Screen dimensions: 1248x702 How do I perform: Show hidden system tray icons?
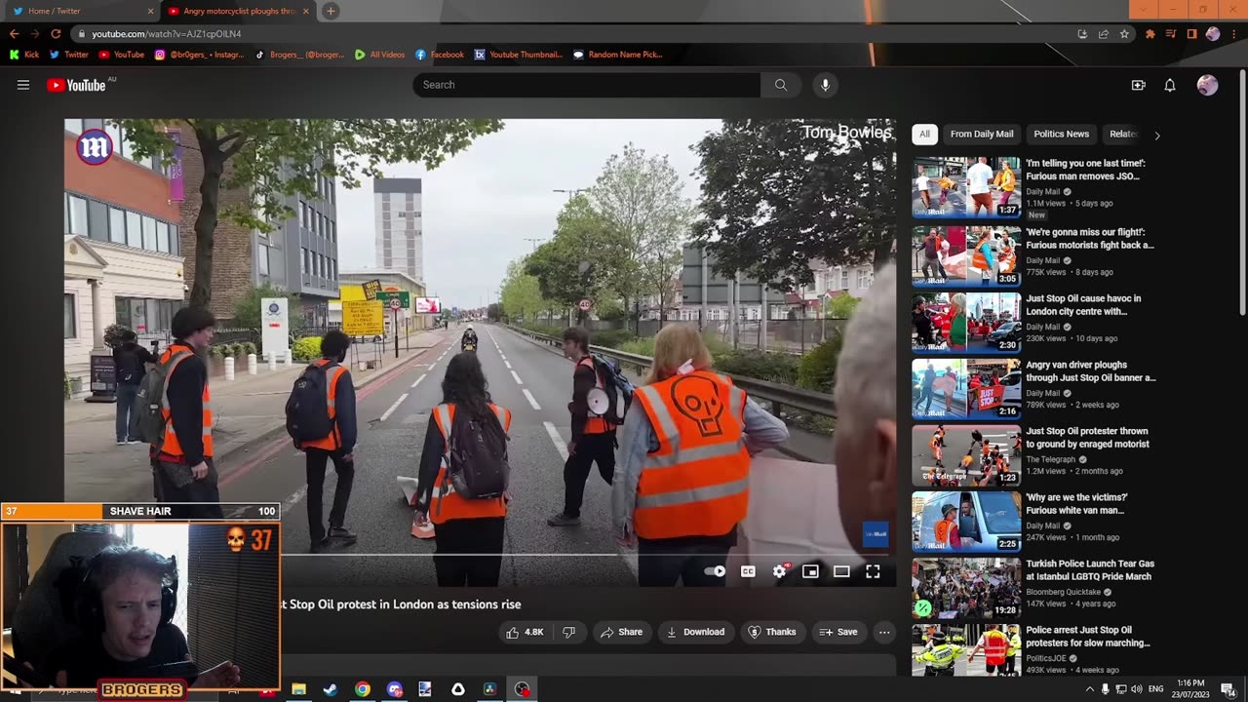point(1090,689)
